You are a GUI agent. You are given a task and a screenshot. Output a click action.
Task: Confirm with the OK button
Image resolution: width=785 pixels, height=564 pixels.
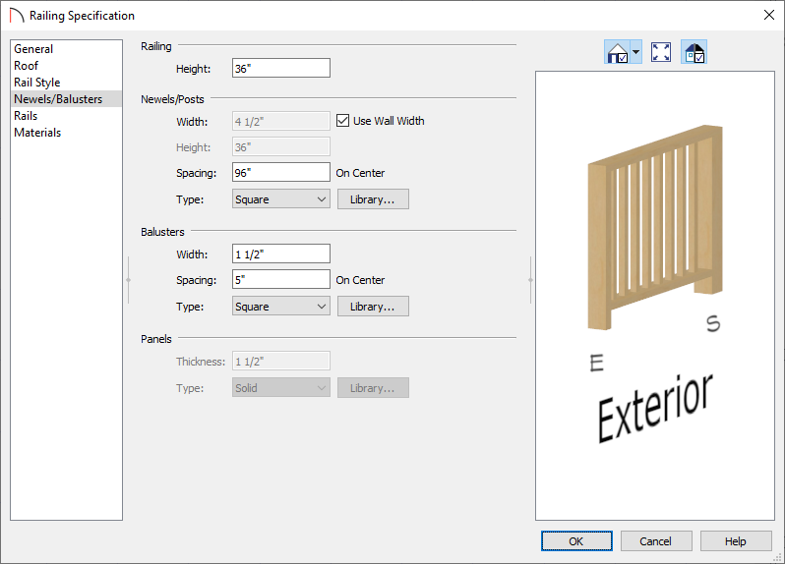click(576, 541)
